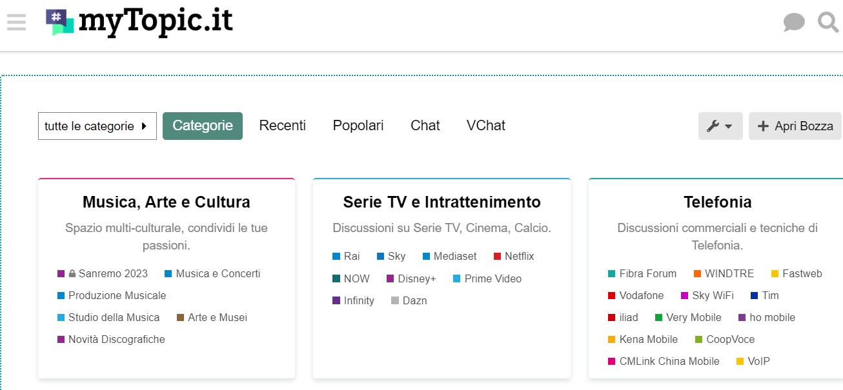The height and width of the screenshot is (390, 843).
Task: Go to the Telefonia category heading
Action: (x=717, y=202)
